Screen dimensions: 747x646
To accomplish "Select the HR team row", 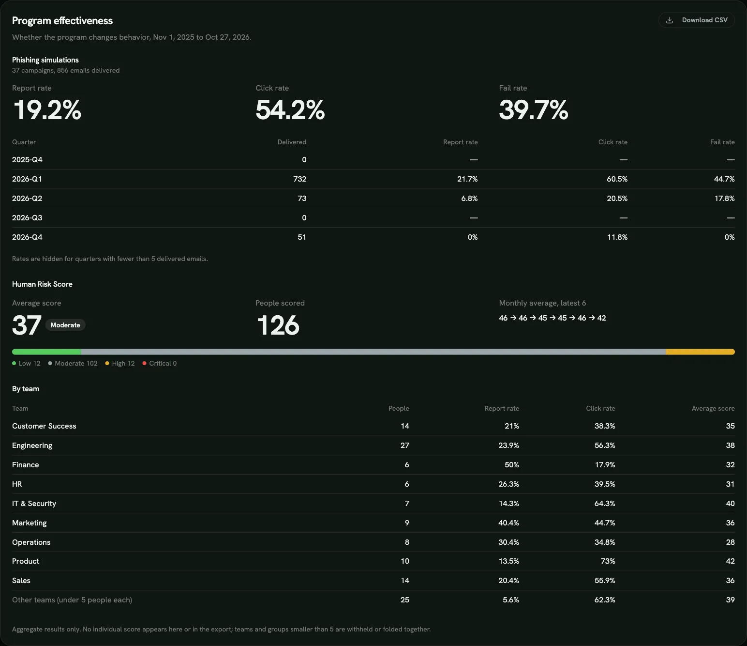I will (x=373, y=484).
